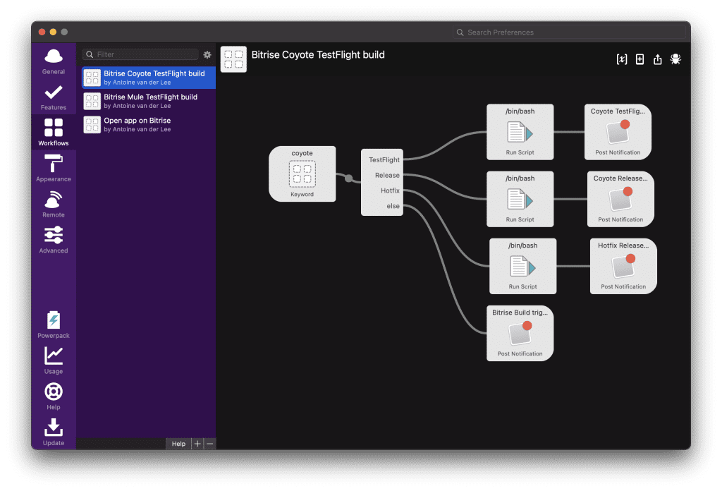
Task: Click the TestFlight condition output
Action: pyautogui.click(x=384, y=160)
